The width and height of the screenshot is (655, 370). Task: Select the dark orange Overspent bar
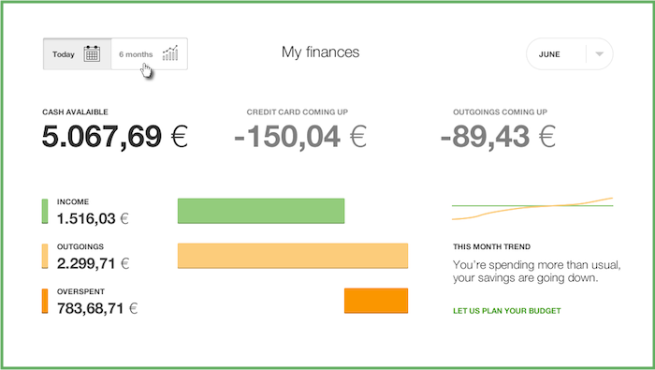[376, 301]
